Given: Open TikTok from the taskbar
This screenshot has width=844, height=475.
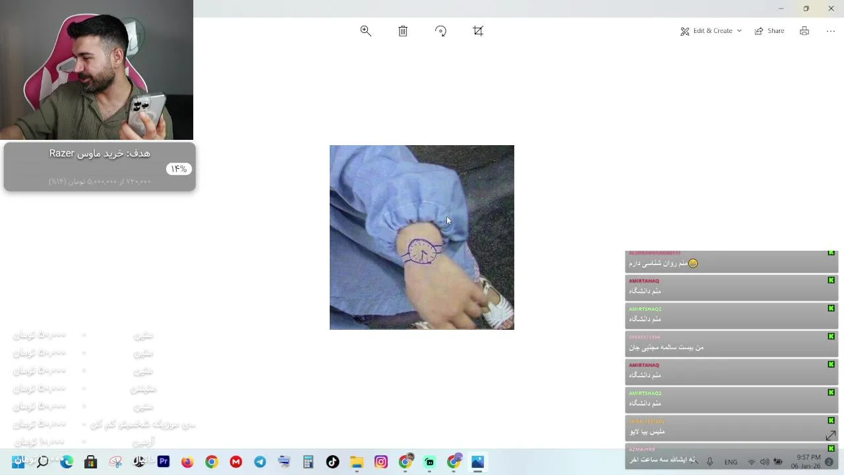Looking at the screenshot, I should [332, 462].
